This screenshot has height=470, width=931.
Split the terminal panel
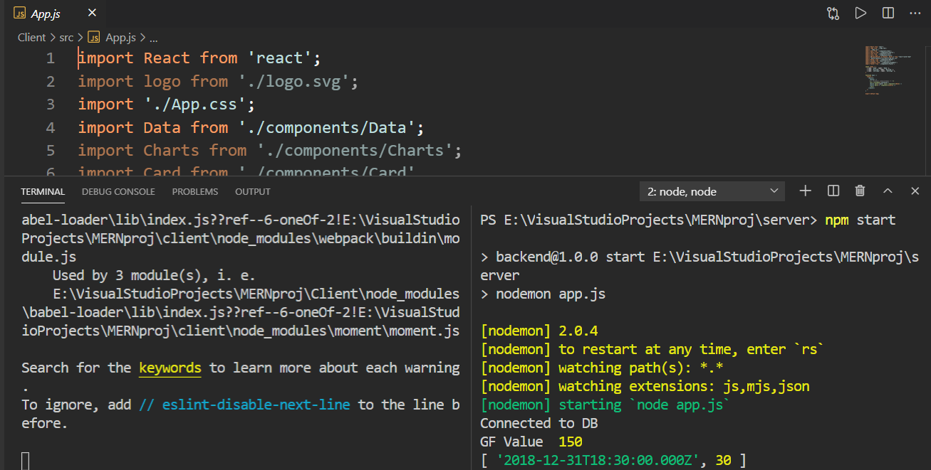[x=833, y=191]
